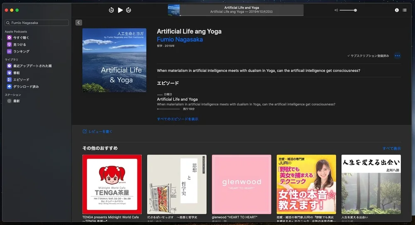
Task: Click the ランキング list icon
Action: [9, 51]
